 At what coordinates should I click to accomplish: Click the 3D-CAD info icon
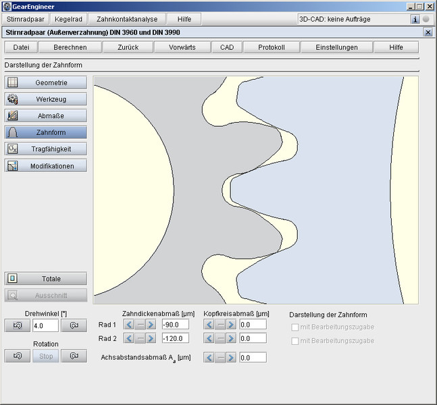pyautogui.click(x=415, y=19)
